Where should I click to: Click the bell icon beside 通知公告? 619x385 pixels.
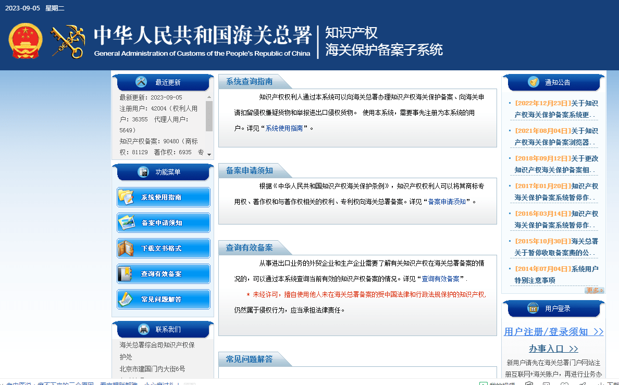(534, 82)
